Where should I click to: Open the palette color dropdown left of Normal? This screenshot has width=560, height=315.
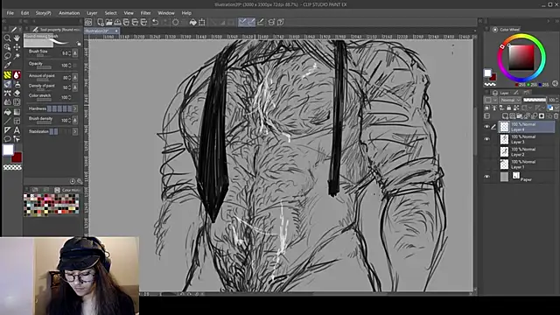[490, 100]
